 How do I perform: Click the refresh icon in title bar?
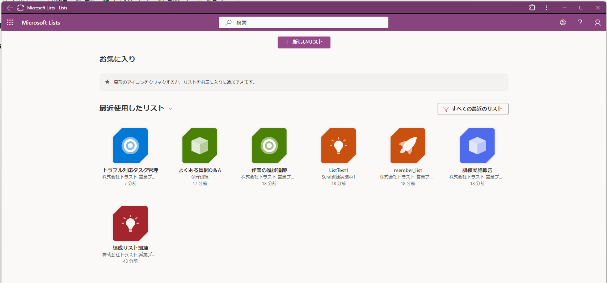20,8
